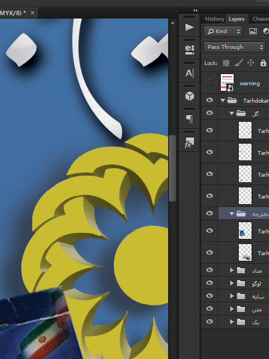Select the بک group name
Viewport: 269px width, 359px height.
pyautogui.click(x=256, y=323)
